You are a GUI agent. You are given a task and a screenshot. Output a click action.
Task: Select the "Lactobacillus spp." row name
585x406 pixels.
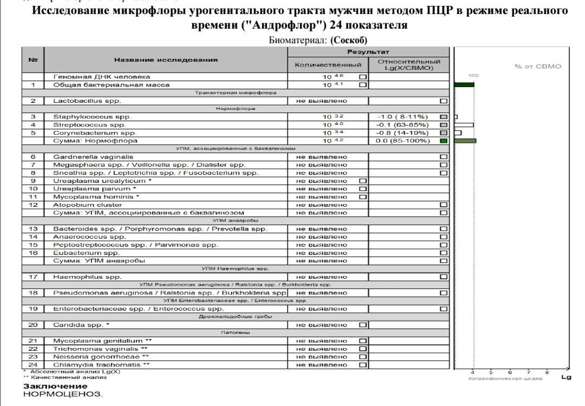pos(87,101)
